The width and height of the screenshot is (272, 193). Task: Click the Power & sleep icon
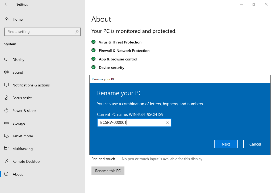pos(6,110)
